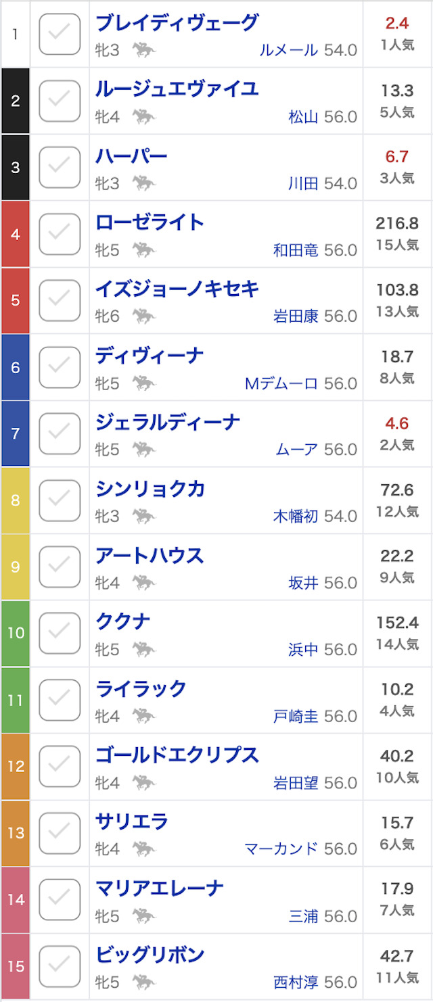Click horse icon under ローゼライト
Viewport: 433px width, 1002px height.
[143, 250]
